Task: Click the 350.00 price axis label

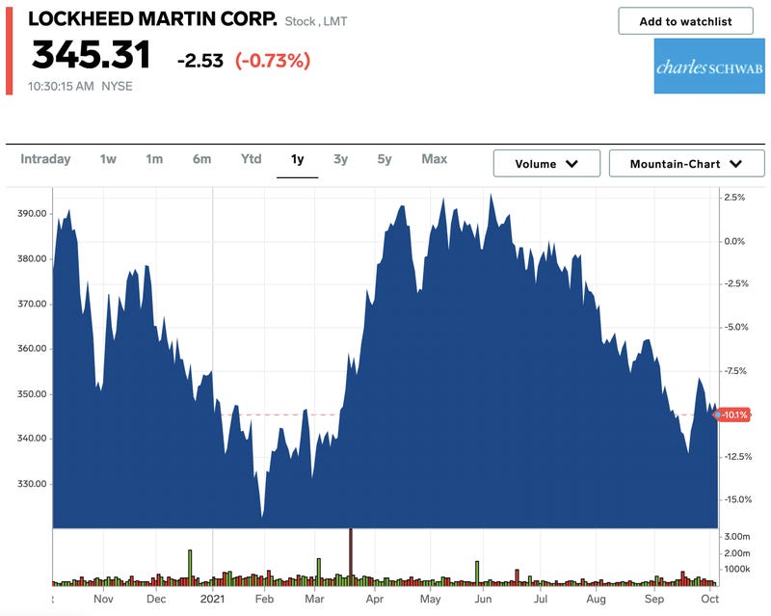Action: (x=32, y=394)
